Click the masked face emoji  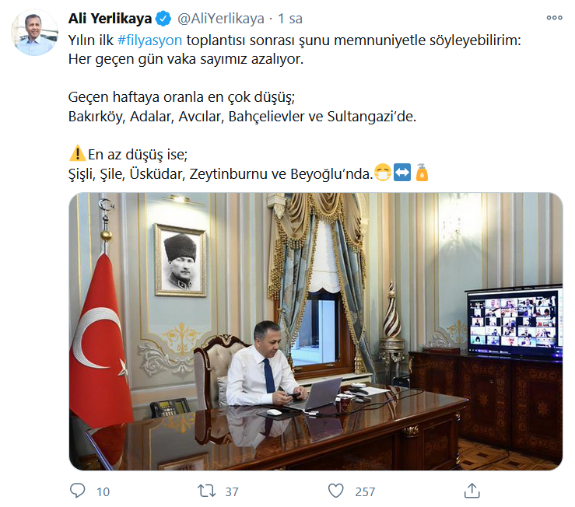tap(383, 173)
